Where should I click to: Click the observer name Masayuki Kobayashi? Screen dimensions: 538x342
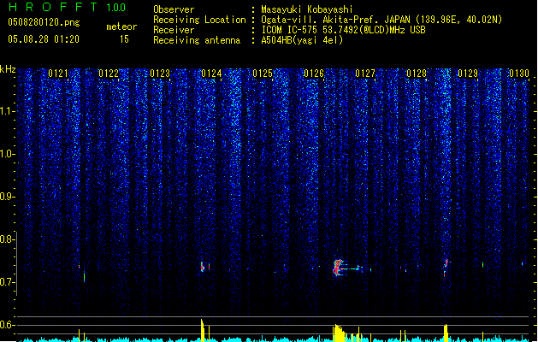click(307, 9)
